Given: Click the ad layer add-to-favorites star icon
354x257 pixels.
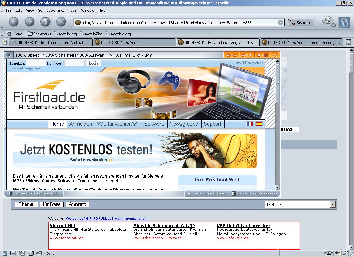Looking at the screenshot, I should point(246,55).
